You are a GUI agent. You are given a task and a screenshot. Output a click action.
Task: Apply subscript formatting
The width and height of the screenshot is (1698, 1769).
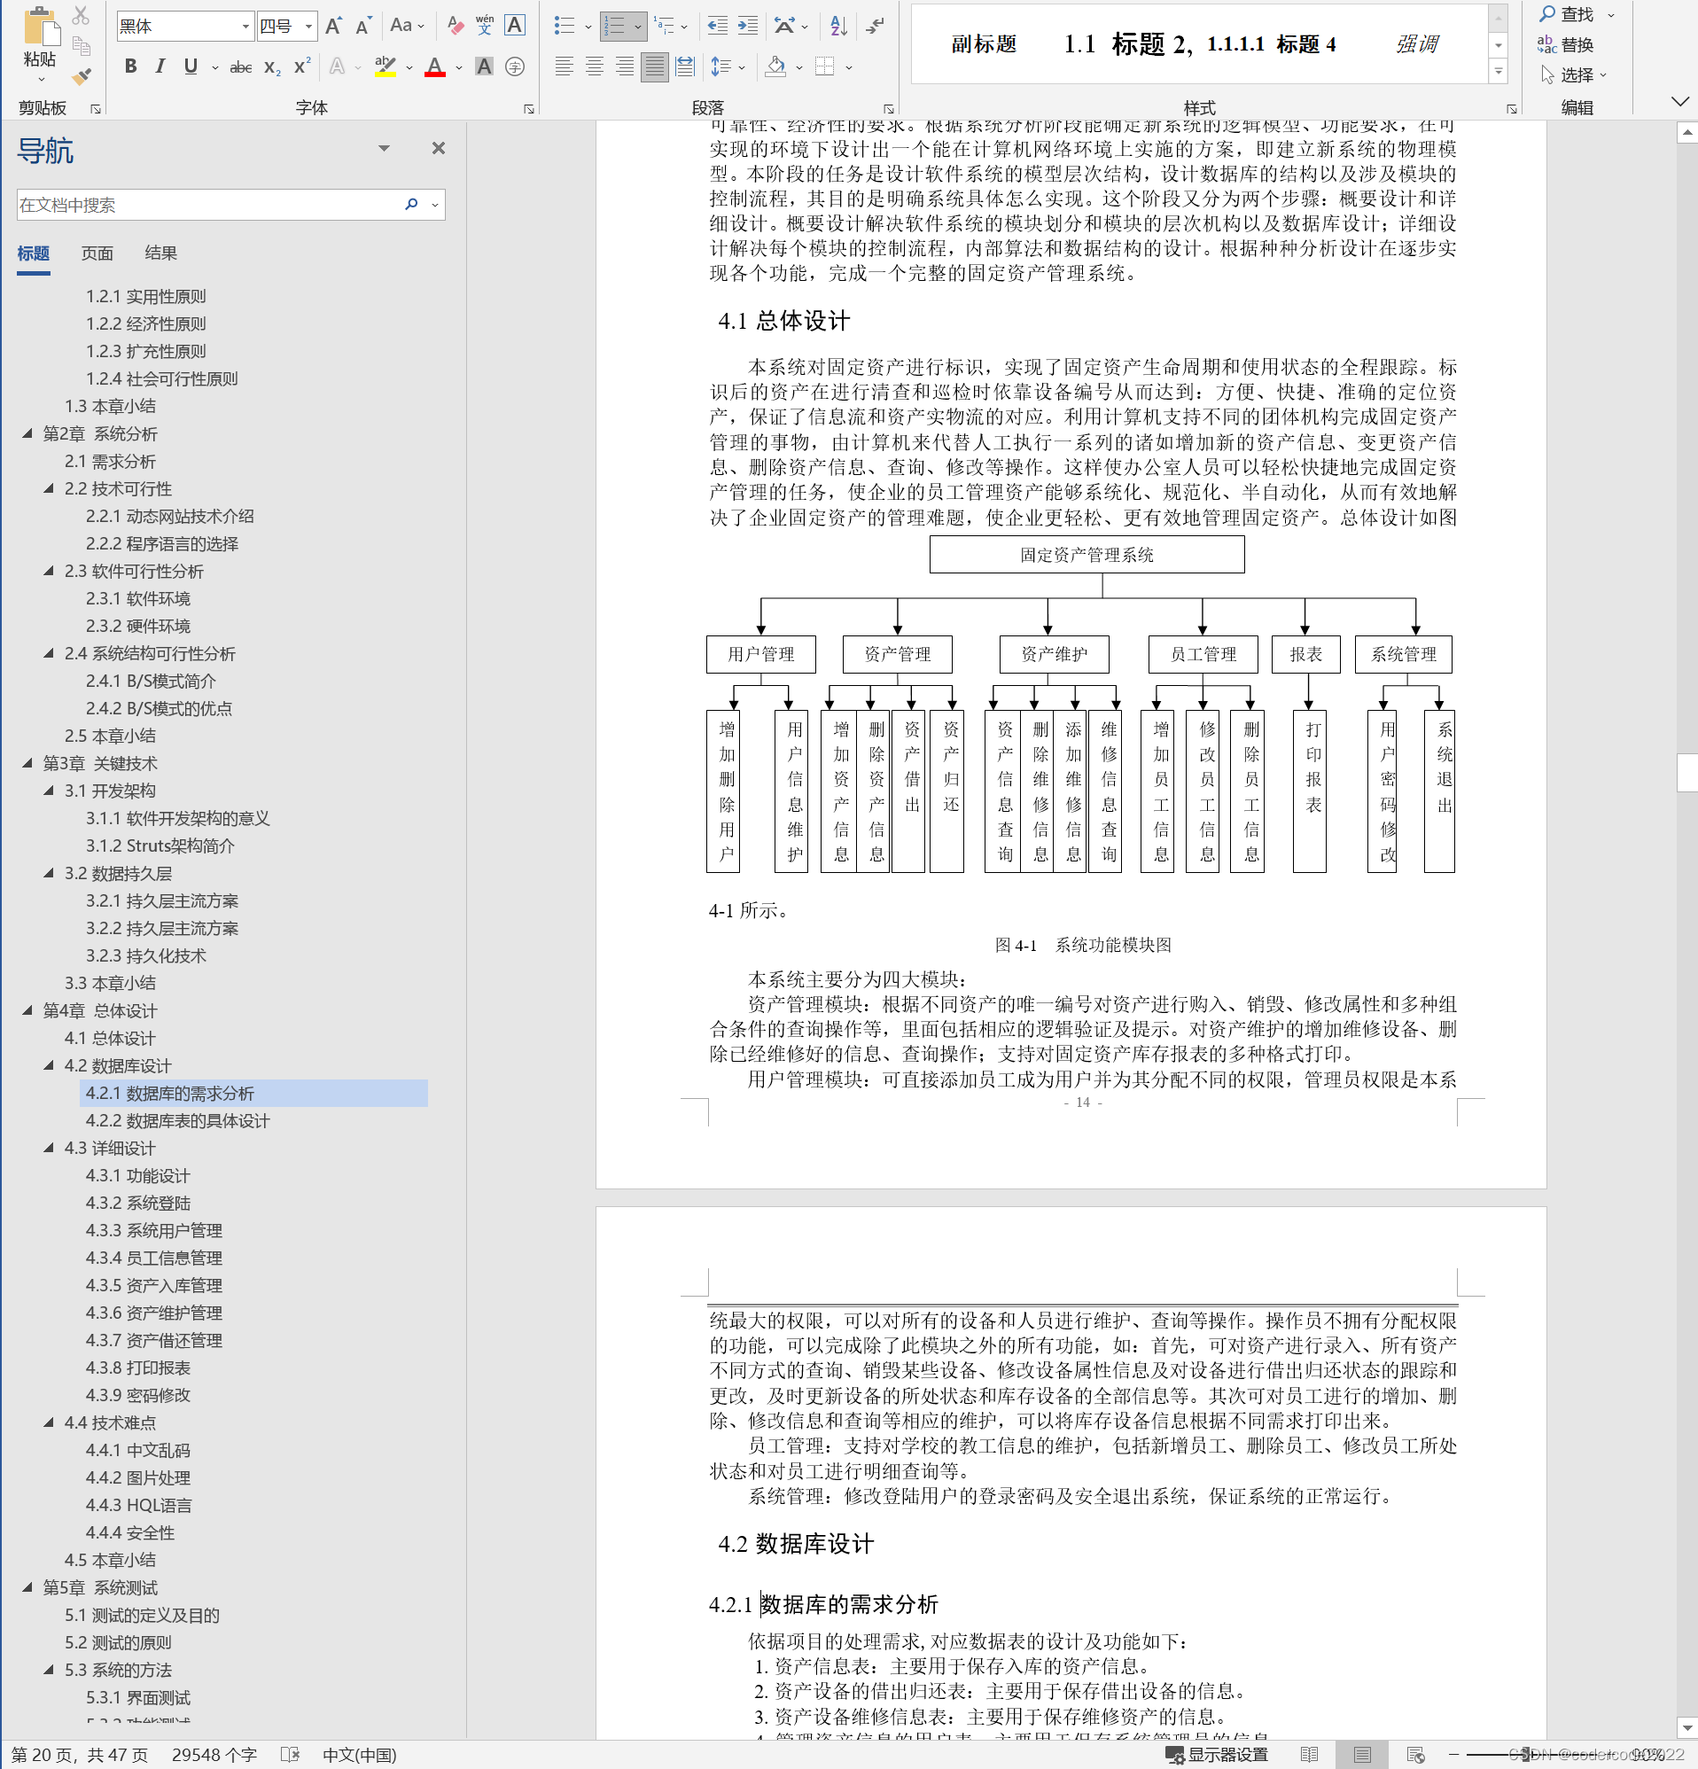pos(272,66)
